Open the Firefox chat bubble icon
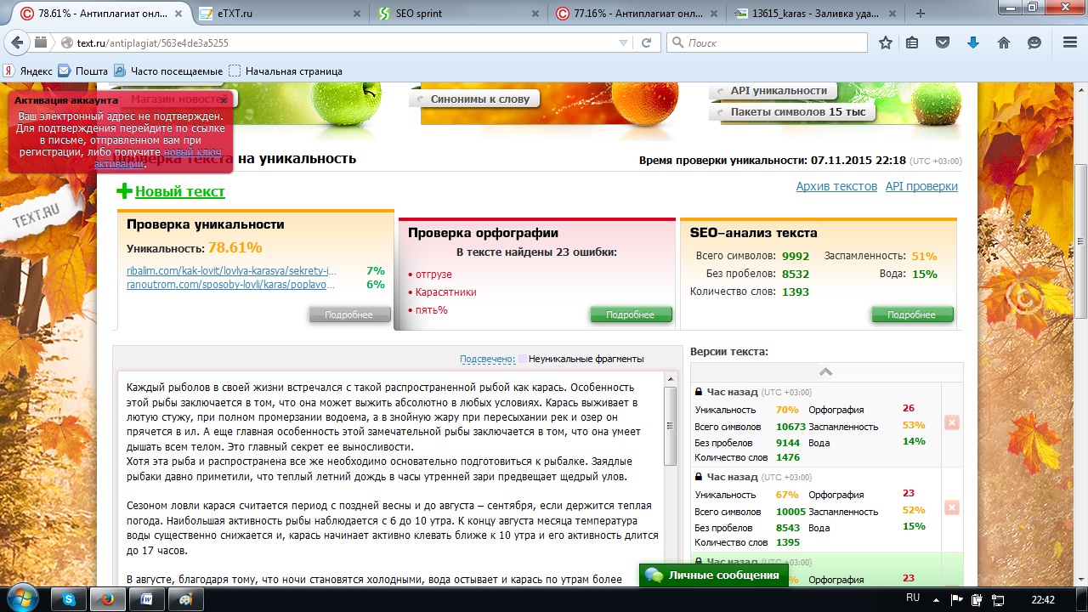The width and height of the screenshot is (1088, 612). 1034,42
